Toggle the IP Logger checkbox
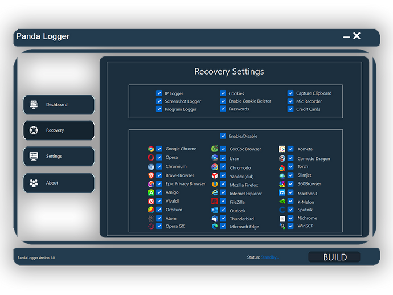This screenshot has height=295, width=393. (x=159, y=93)
